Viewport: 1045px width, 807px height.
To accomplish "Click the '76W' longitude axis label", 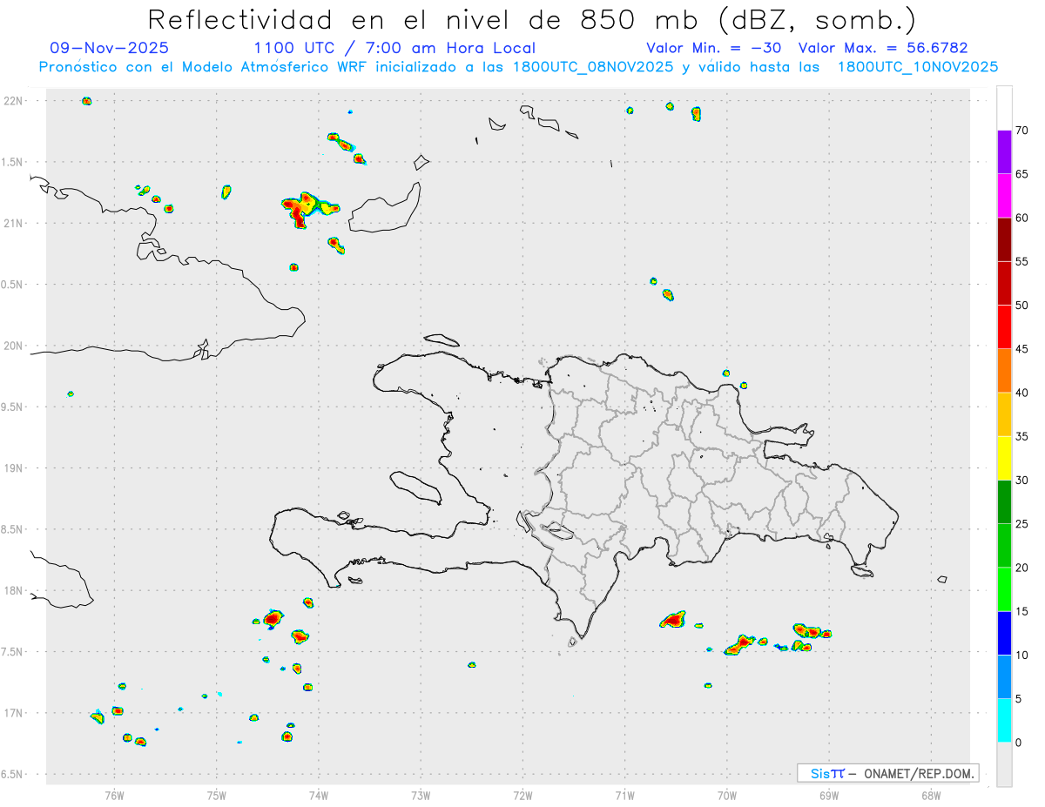I will [x=114, y=795].
